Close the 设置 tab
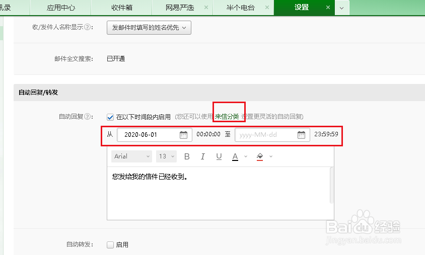The width and height of the screenshot is (425, 255). coord(328,8)
